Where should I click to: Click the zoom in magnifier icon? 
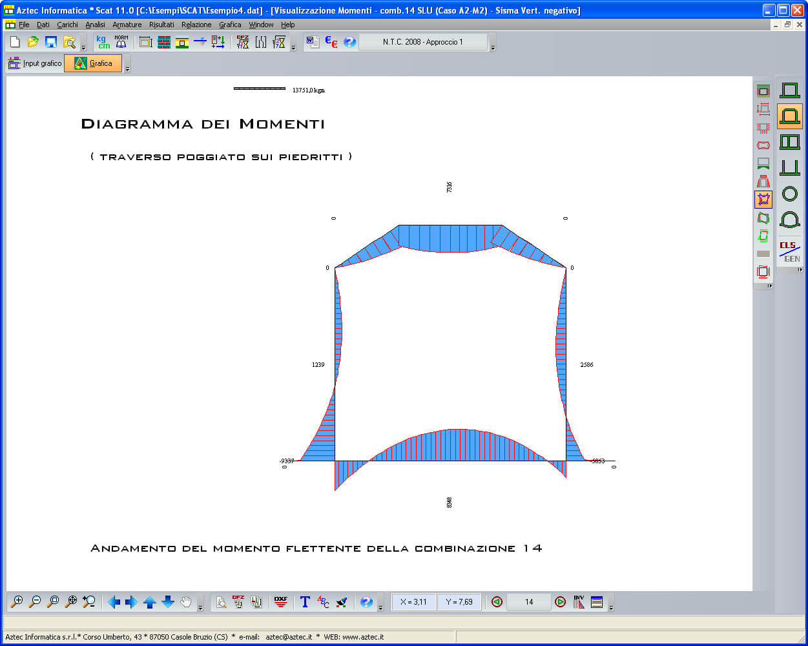(17, 602)
